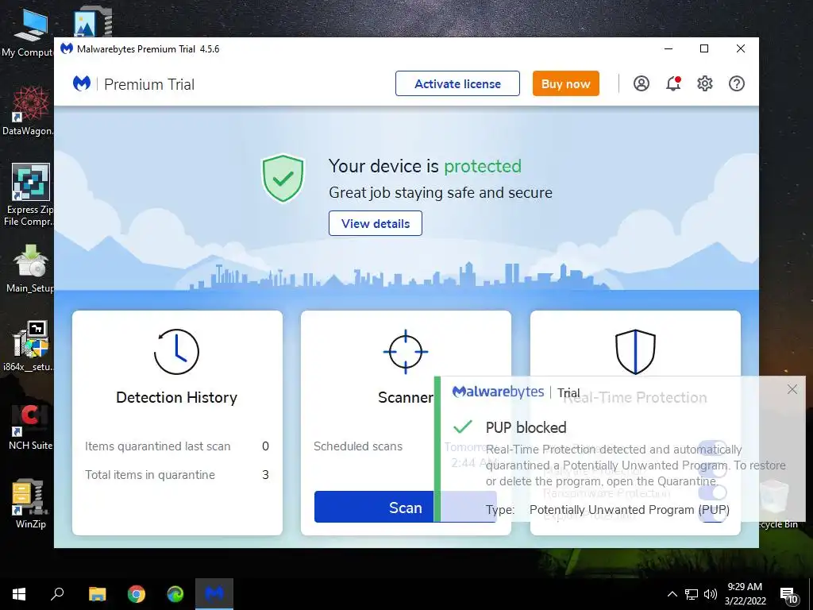Open the volume tray icon
This screenshot has width=813, height=610.
click(x=711, y=594)
